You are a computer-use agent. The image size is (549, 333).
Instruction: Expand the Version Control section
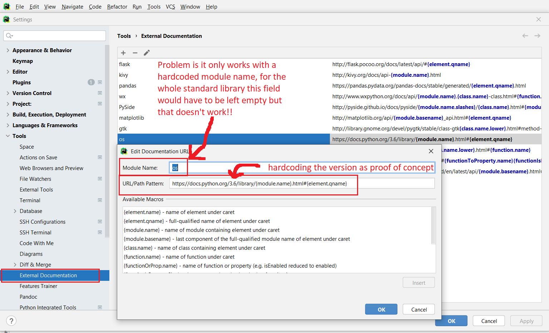[8, 93]
